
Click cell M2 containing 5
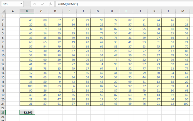click(183, 20)
